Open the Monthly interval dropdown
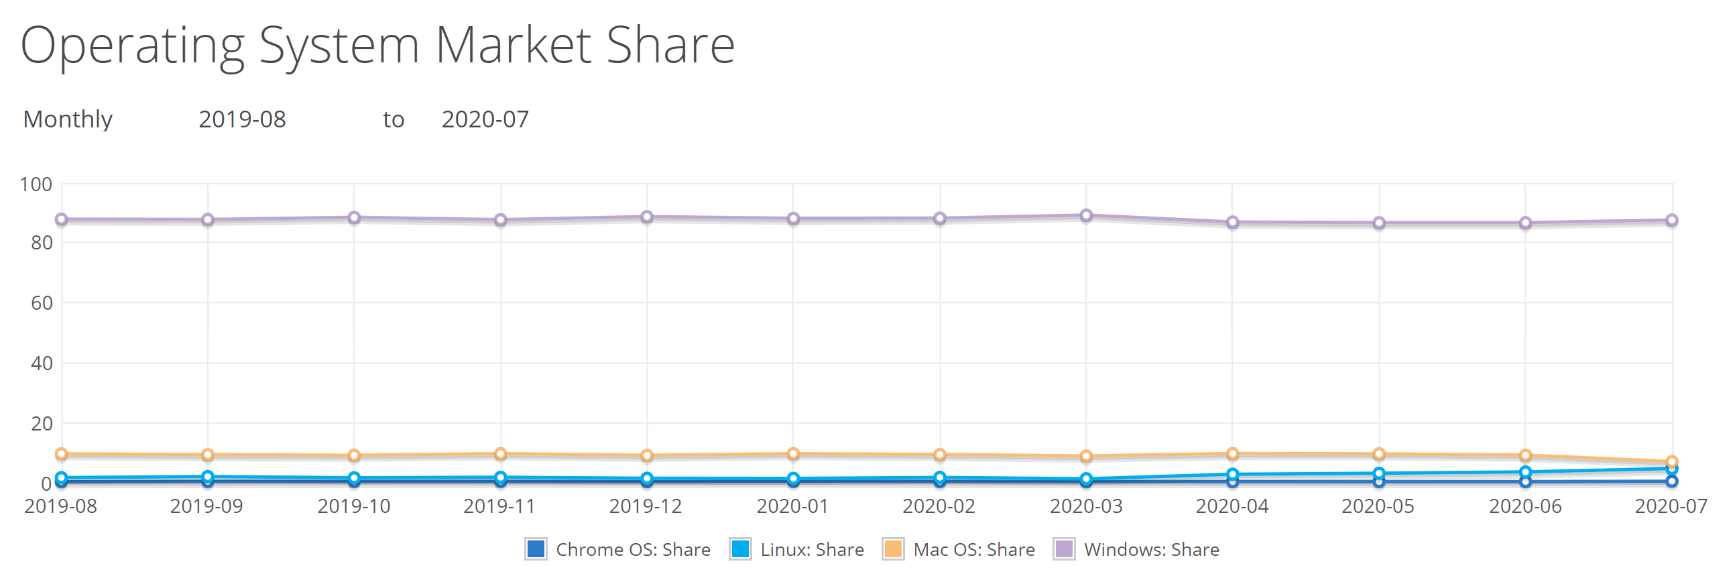The image size is (1735, 580). [x=68, y=119]
